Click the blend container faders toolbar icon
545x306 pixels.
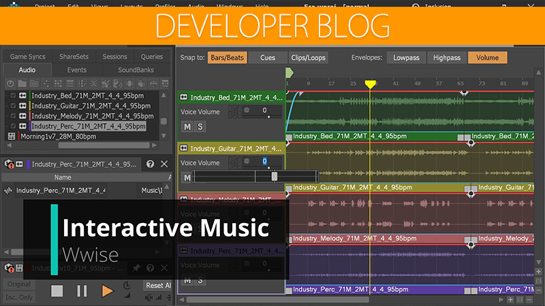(x=82, y=83)
